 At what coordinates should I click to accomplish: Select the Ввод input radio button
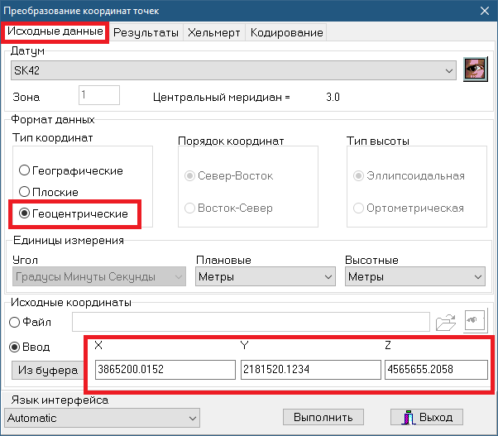[15, 348]
